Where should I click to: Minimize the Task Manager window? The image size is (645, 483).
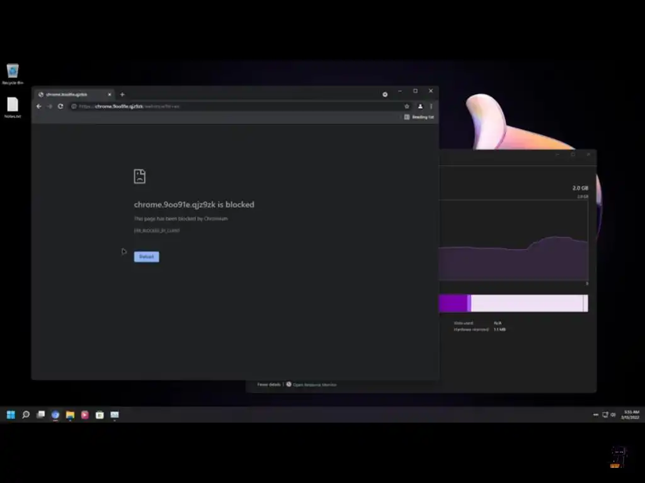(x=558, y=155)
